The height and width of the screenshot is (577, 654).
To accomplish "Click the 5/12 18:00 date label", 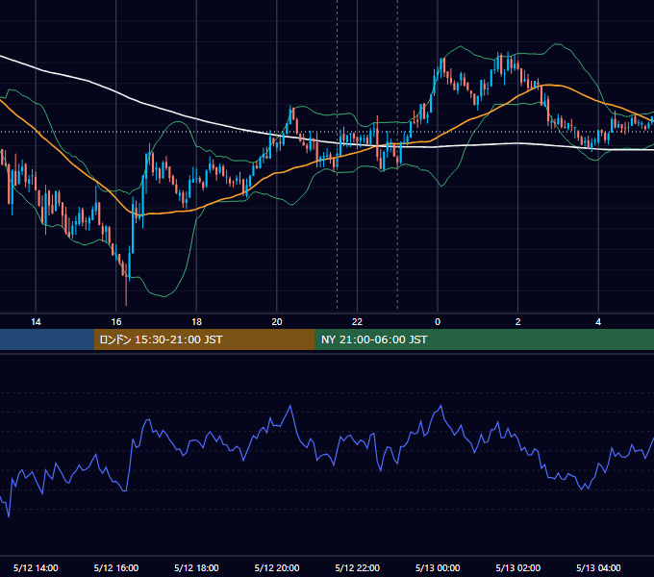I will (196, 567).
